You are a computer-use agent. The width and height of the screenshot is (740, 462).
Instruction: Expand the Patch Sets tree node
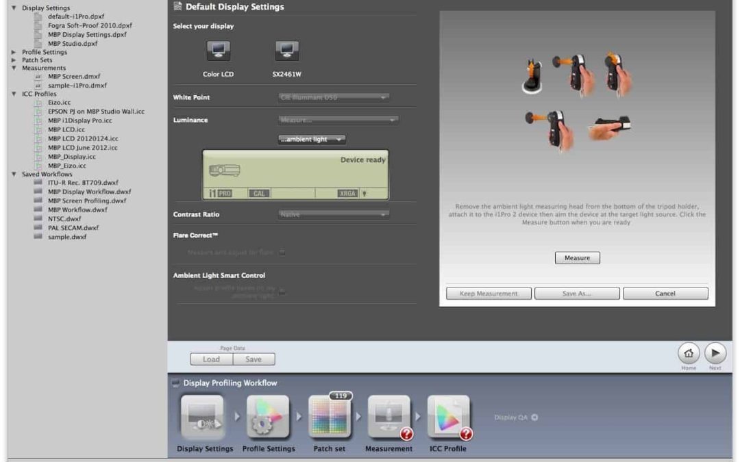[14, 60]
